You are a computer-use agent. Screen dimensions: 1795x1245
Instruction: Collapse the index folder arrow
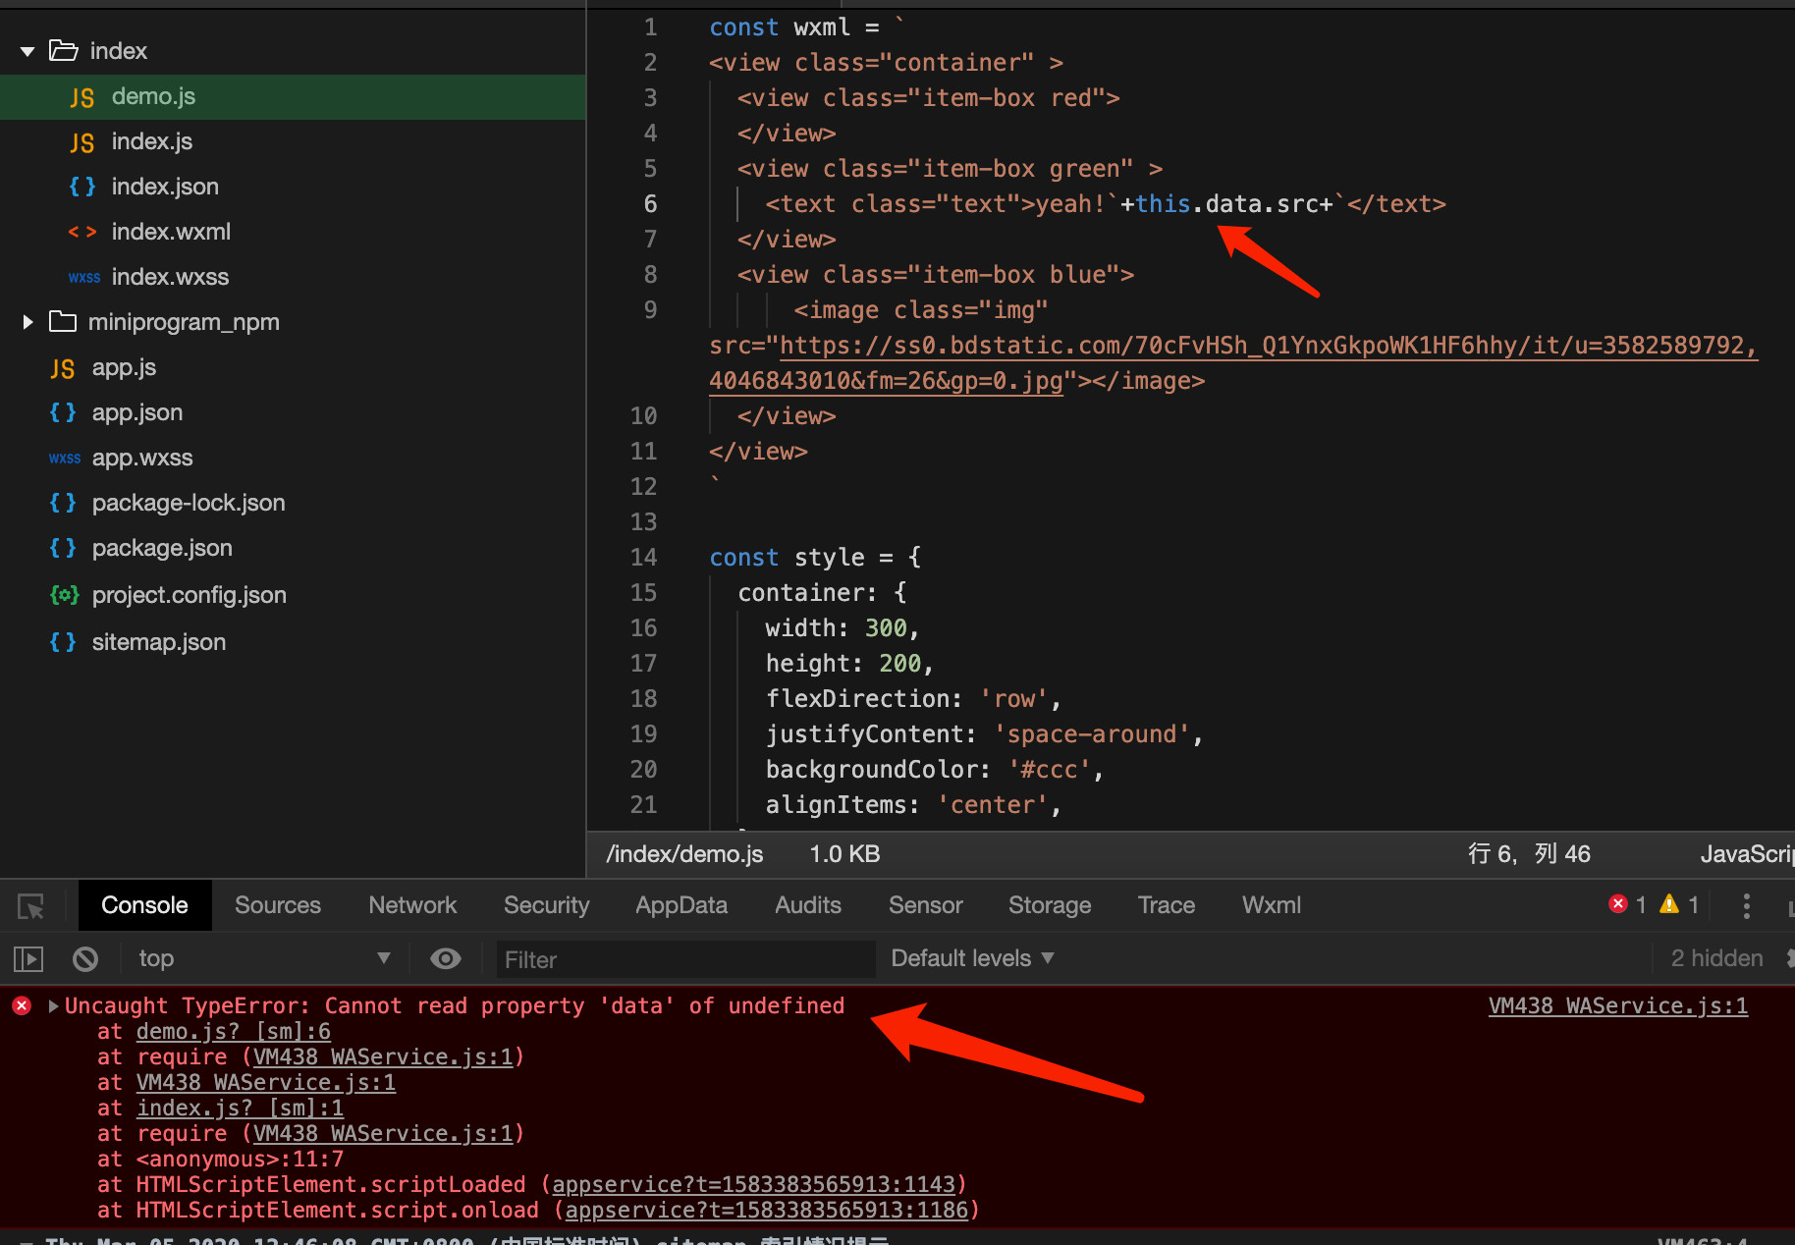pos(27,51)
